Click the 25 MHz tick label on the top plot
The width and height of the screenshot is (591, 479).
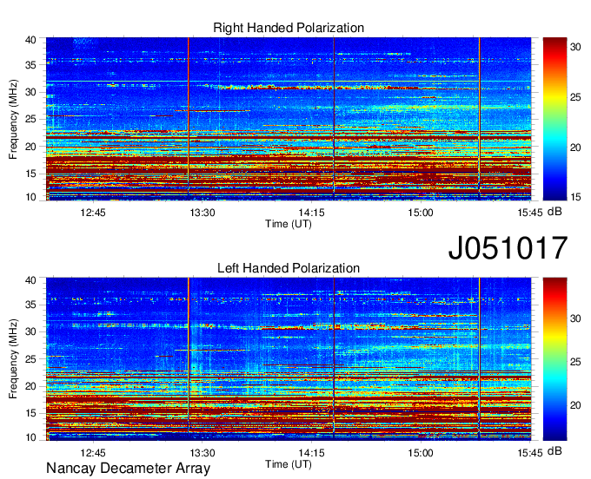[30, 119]
